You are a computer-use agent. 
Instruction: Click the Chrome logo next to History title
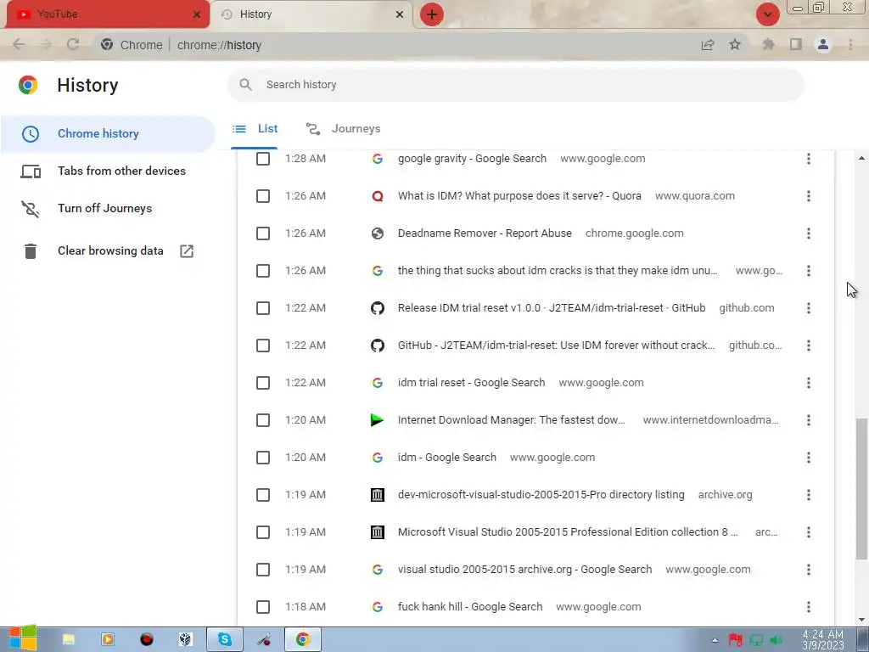click(28, 85)
